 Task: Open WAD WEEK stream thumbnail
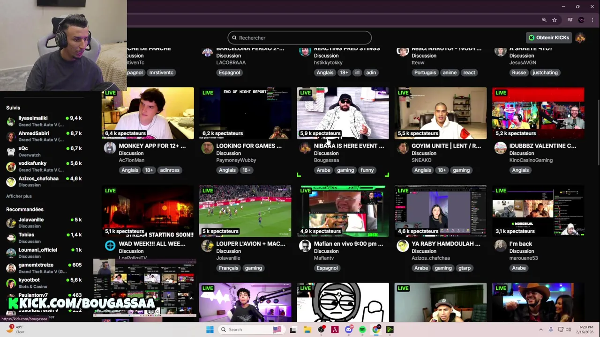148,211
